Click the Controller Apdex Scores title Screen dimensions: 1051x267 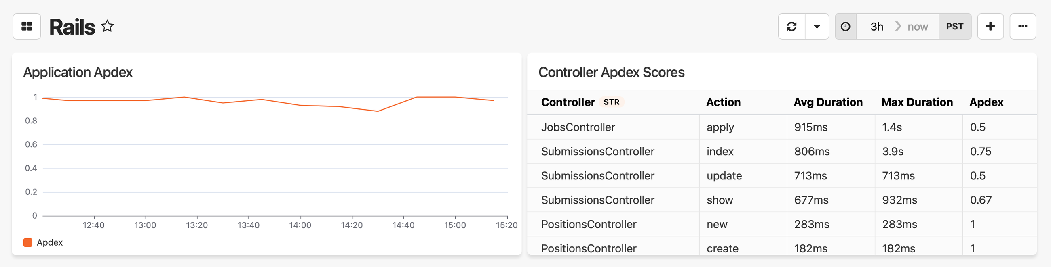612,72
